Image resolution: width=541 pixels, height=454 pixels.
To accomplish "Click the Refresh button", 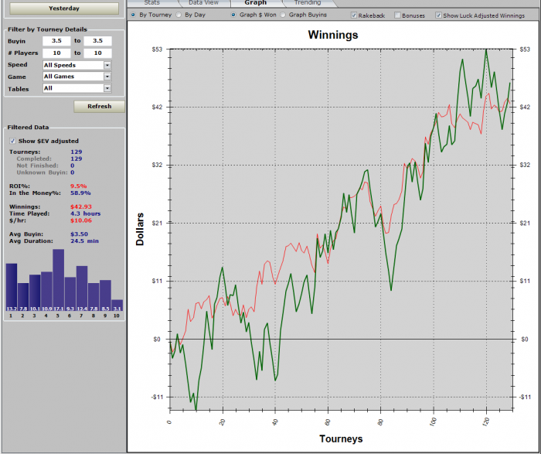I will click(99, 106).
